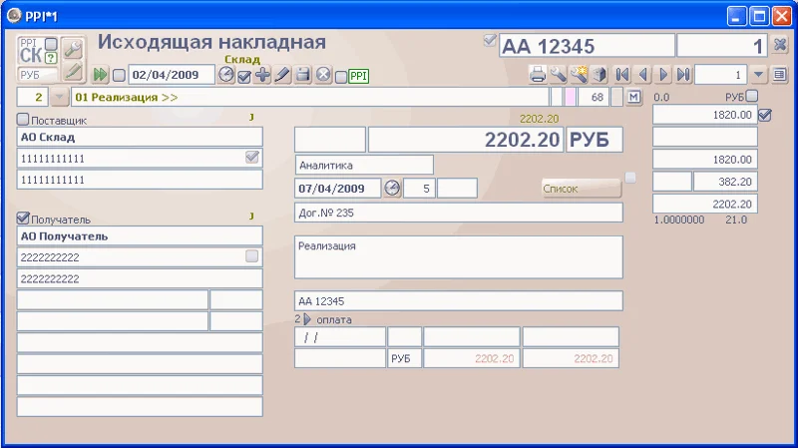Click the Реализация description text area
The image size is (798, 448).
coord(459,257)
